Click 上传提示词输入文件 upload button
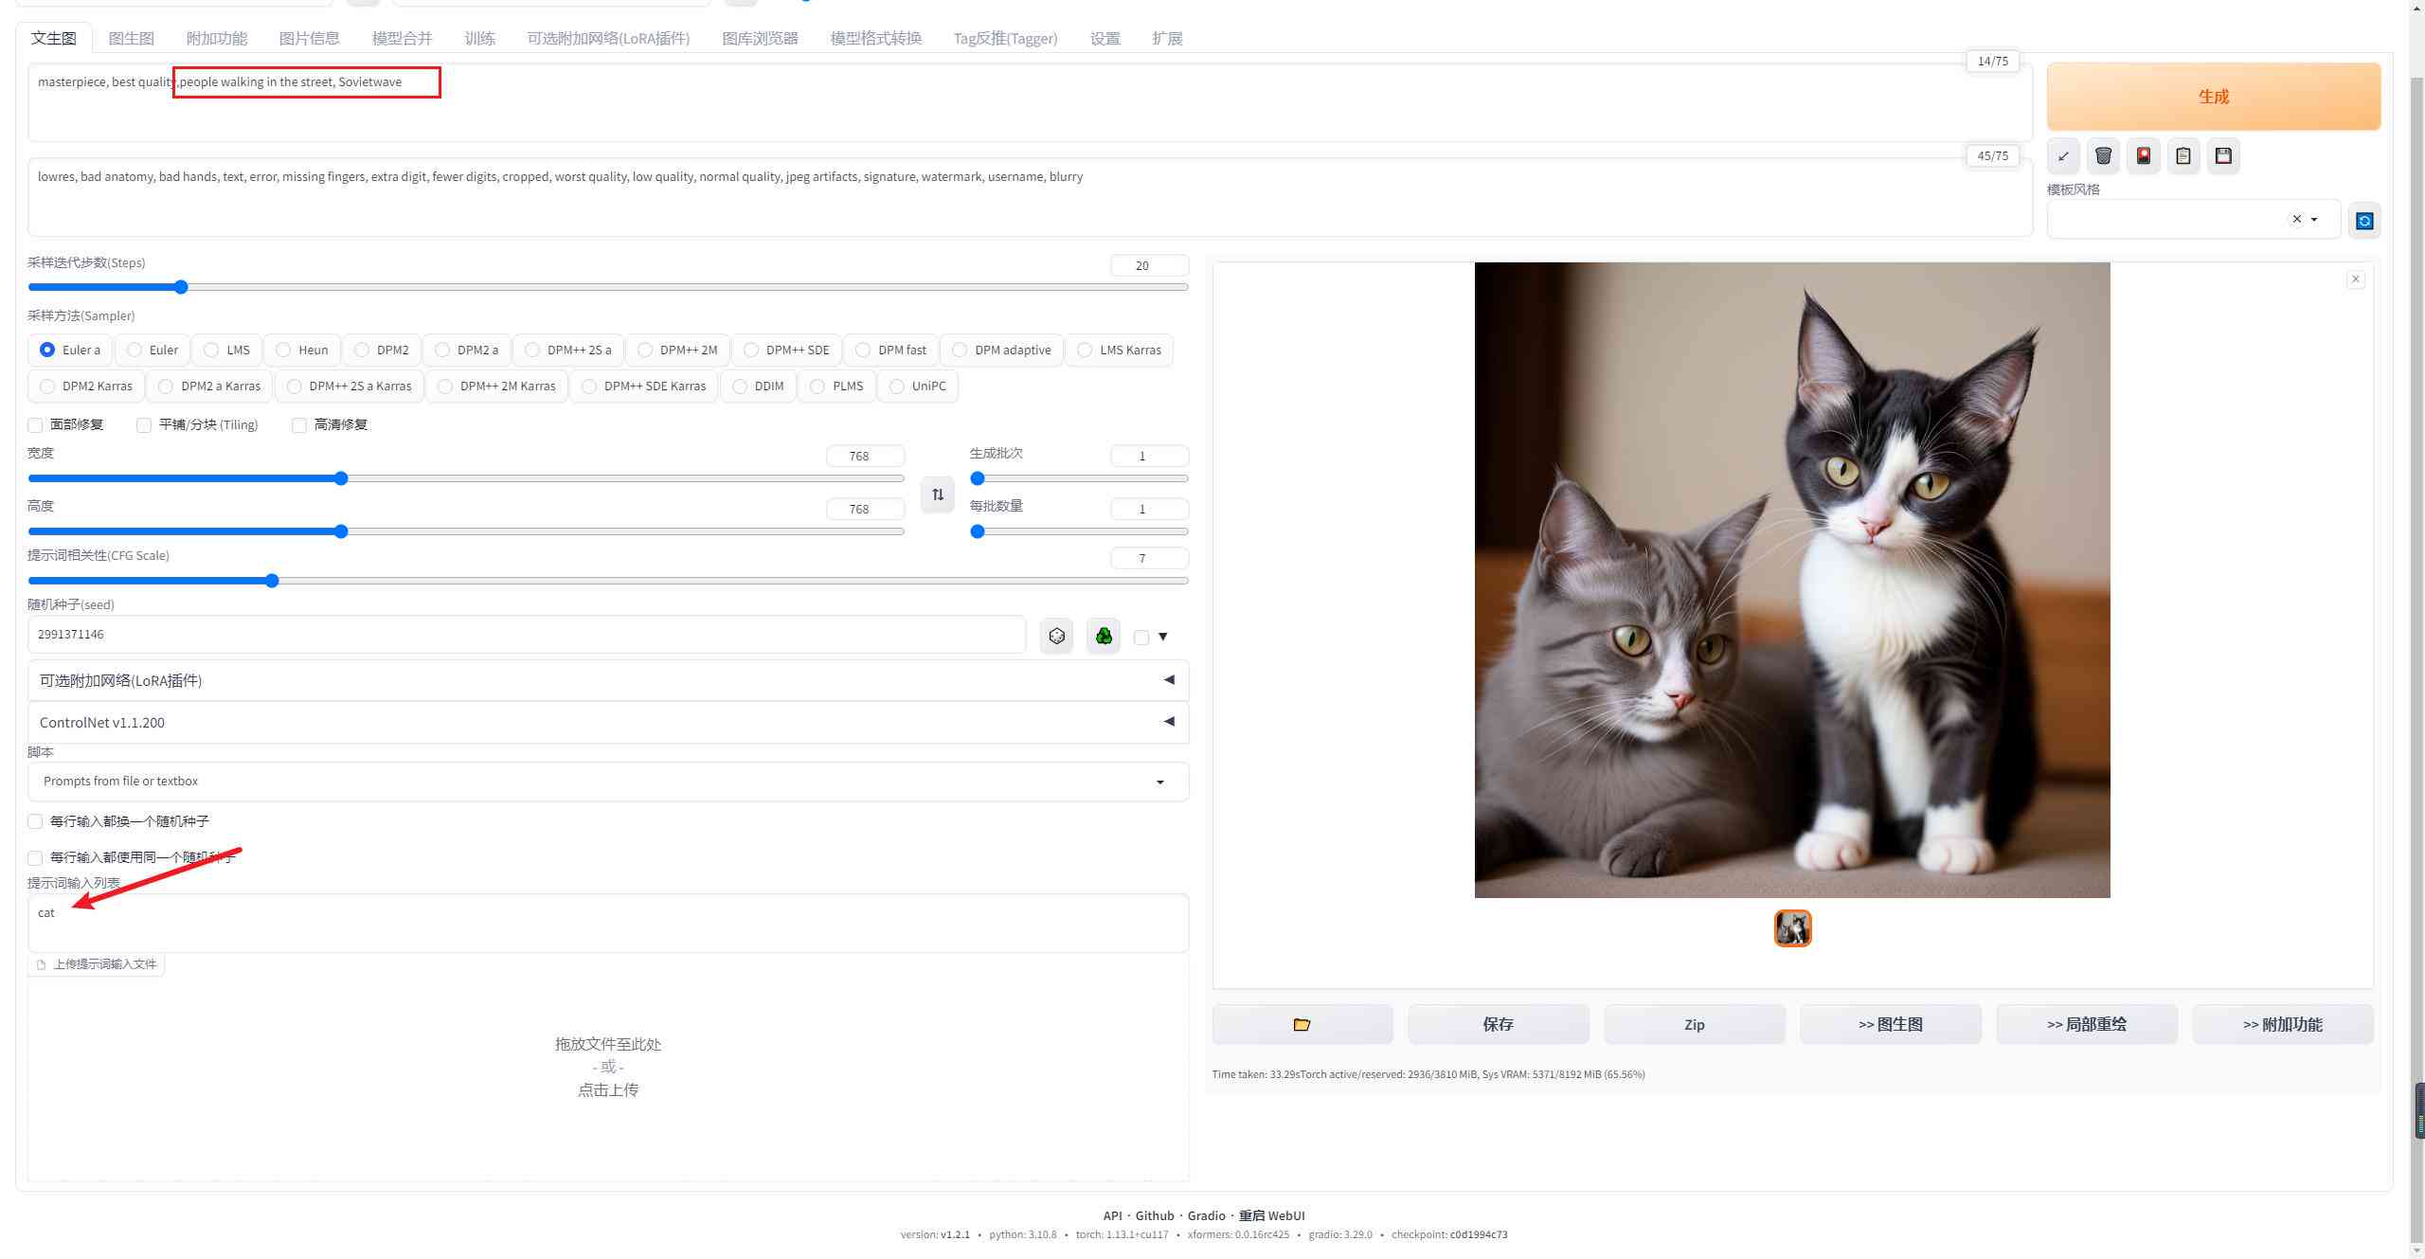 (x=97, y=964)
